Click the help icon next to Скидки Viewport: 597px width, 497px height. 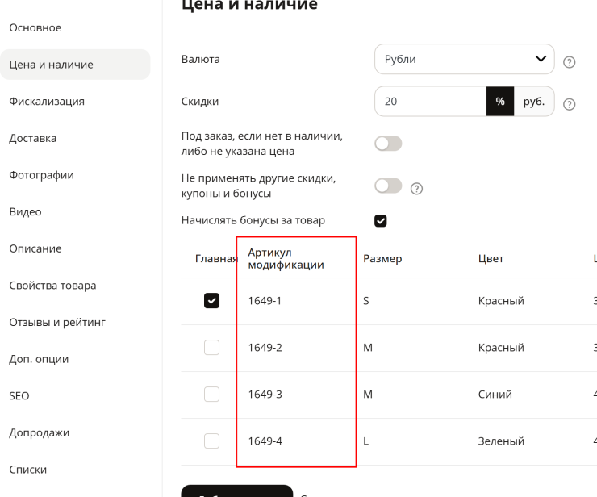coord(569,104)
